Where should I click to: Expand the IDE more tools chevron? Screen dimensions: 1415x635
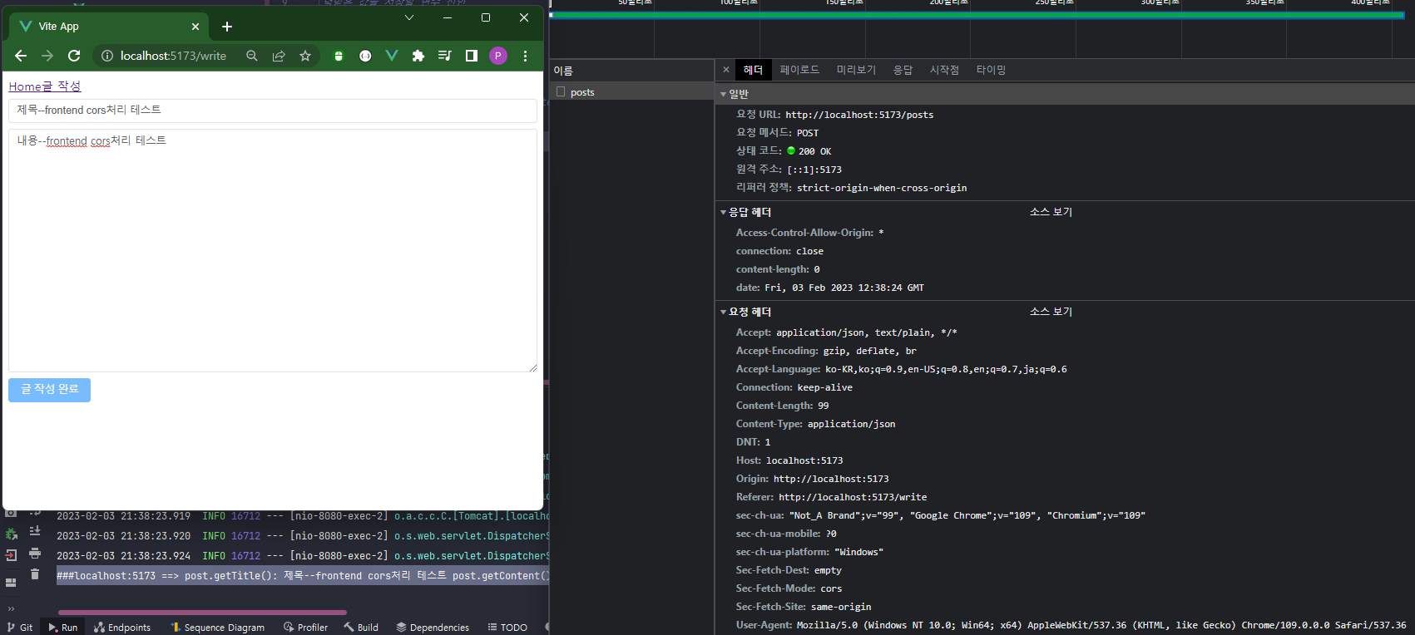(11, 608)
